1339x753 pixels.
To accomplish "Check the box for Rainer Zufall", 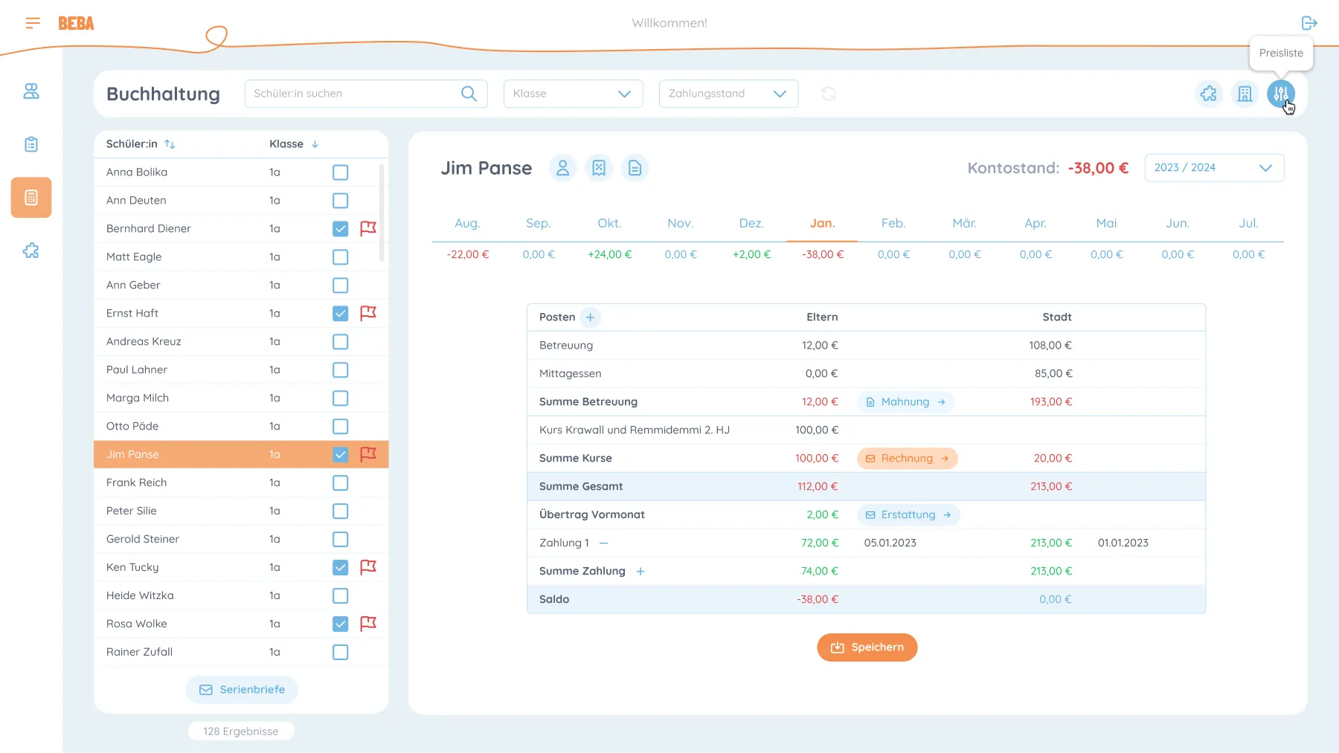I will [x=340, y=653].
